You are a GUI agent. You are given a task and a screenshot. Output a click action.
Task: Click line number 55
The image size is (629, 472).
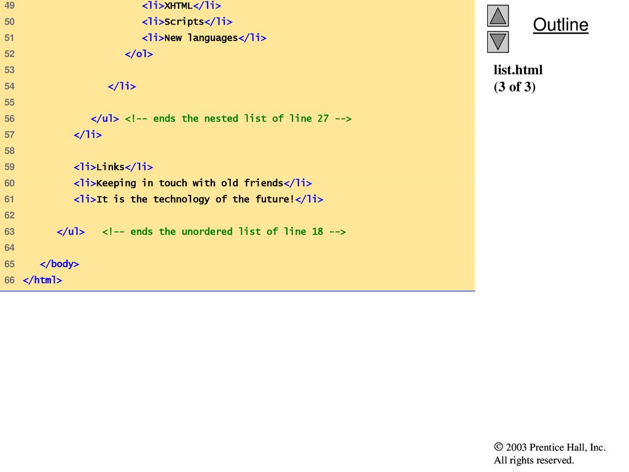tap(9, 103)
